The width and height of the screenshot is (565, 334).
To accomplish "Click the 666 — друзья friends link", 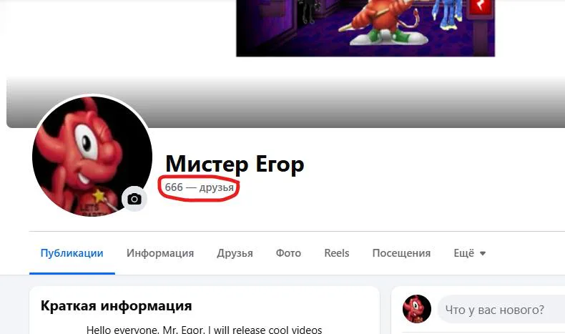I will point(200,187).
